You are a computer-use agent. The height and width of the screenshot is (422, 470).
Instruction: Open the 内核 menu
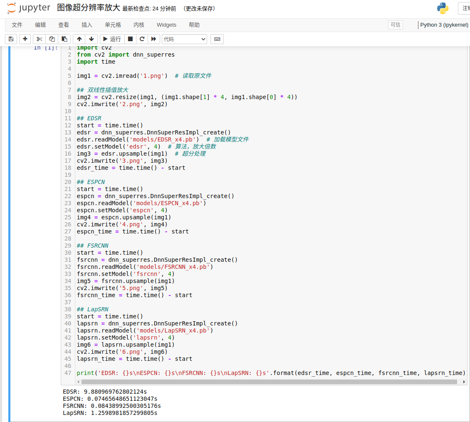(139, 25)
